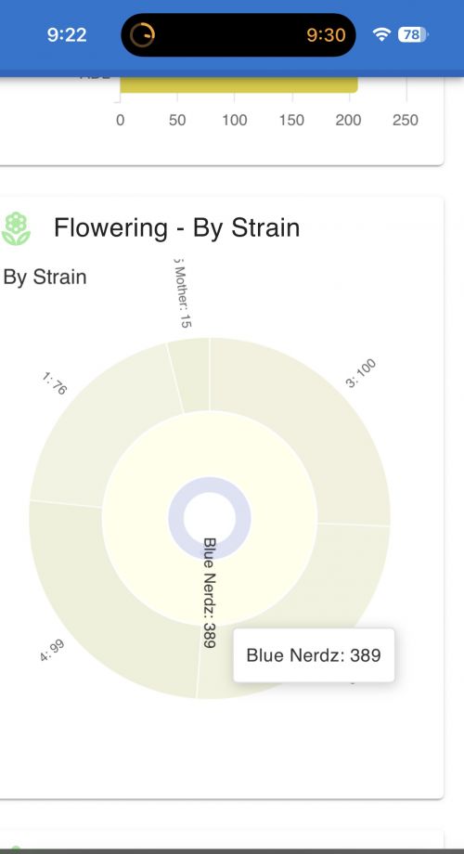Tap the yellow bar in the top chart
Screen dimensions: 464x854
(238, 85)
